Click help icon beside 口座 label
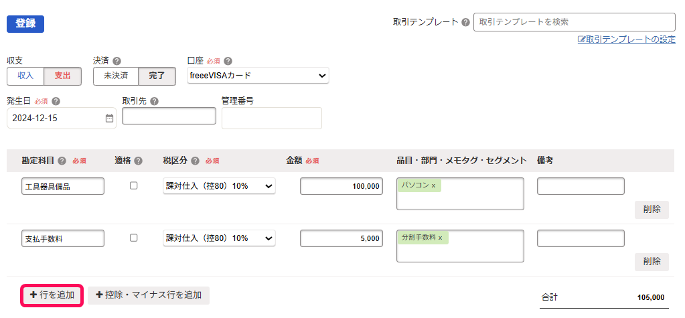 (228, 61)
